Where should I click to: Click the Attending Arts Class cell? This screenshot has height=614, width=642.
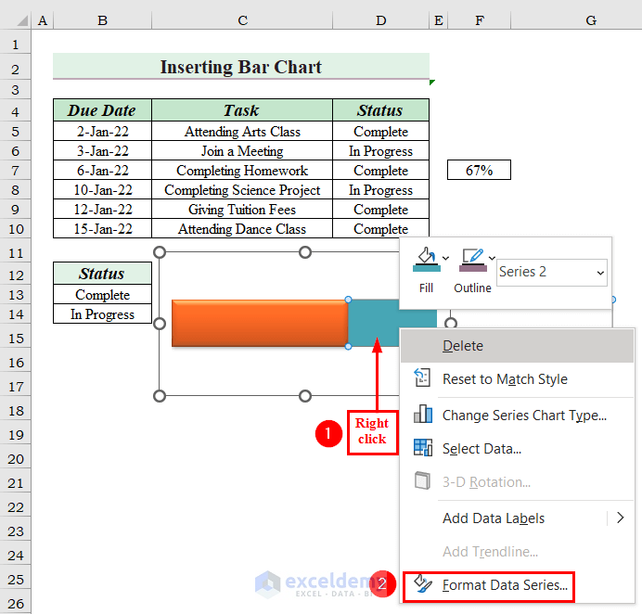[242, 131]
